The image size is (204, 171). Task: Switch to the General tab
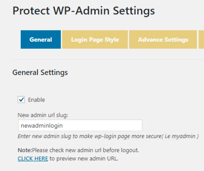[41, 40]
